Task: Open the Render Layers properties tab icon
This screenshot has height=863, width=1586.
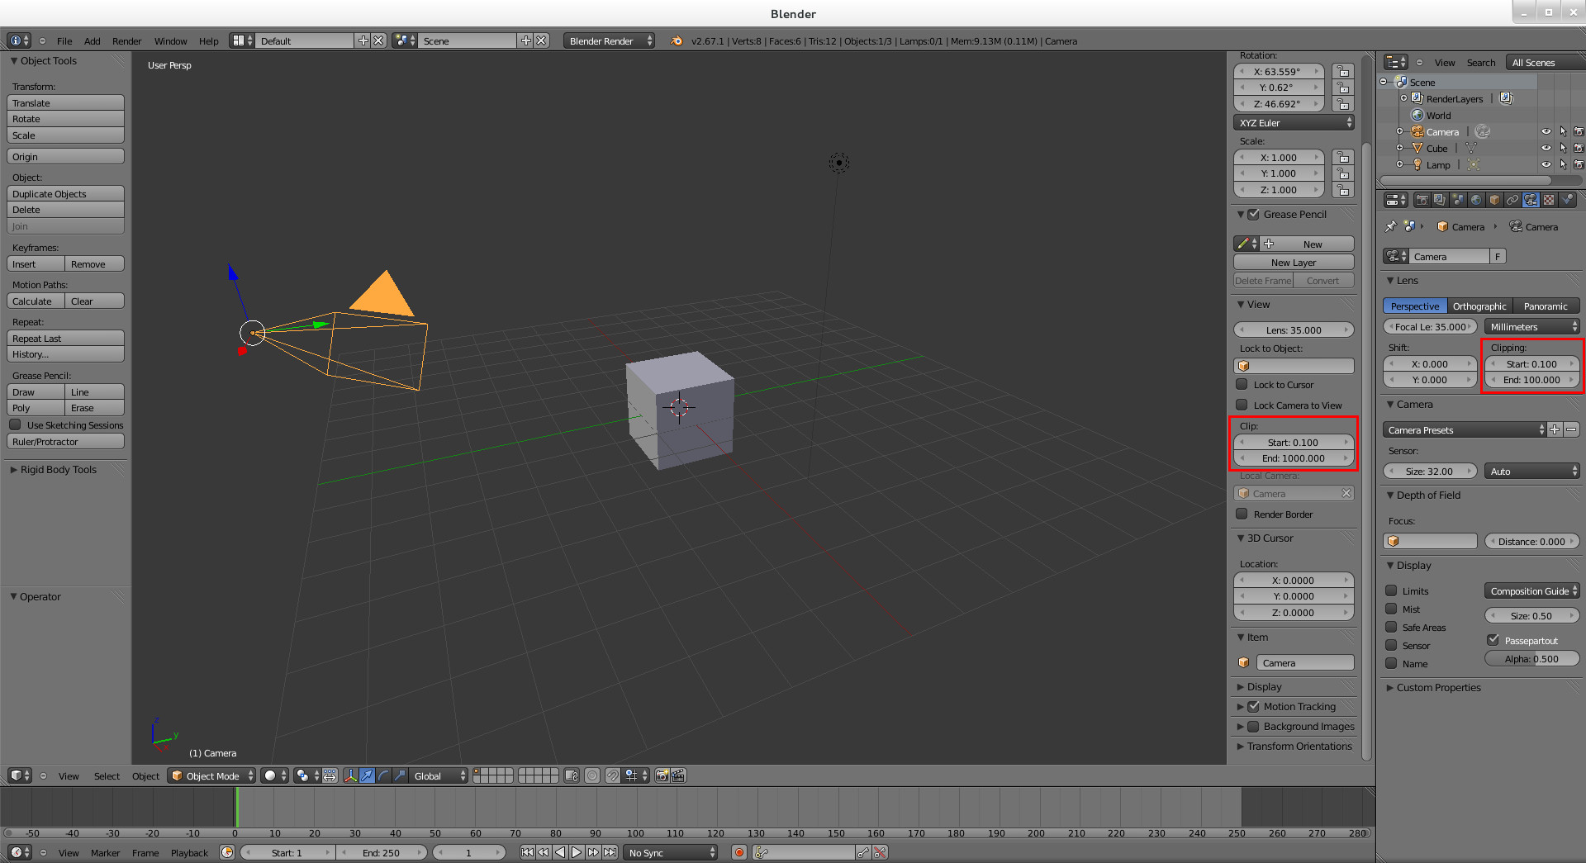Action: (1440, 200)
